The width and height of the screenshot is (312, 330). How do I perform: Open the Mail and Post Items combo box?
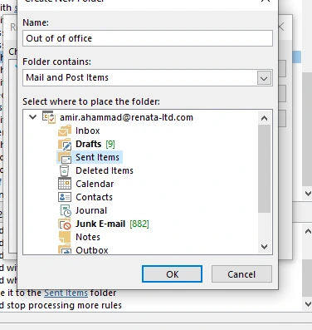pos(148,77)
